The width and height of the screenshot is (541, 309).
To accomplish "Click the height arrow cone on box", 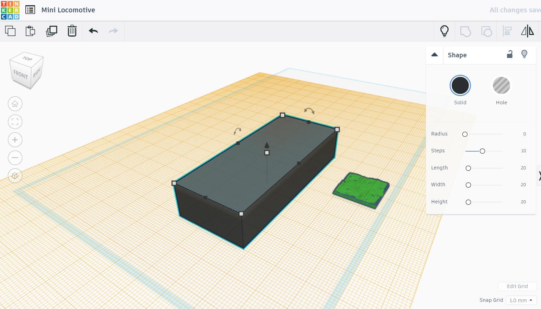I will tap(267, 145).
